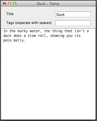Close the Duck passage window
Screen dimensions: 97x121
click(x=4, y=4)
